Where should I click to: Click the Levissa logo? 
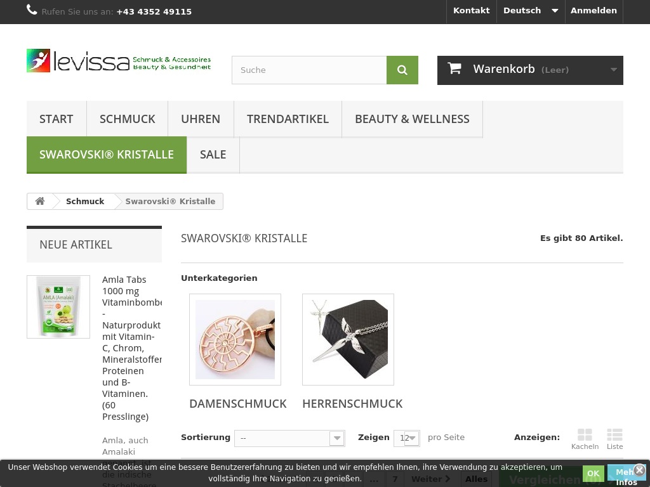pyautogui.click(x=119, y=61)
